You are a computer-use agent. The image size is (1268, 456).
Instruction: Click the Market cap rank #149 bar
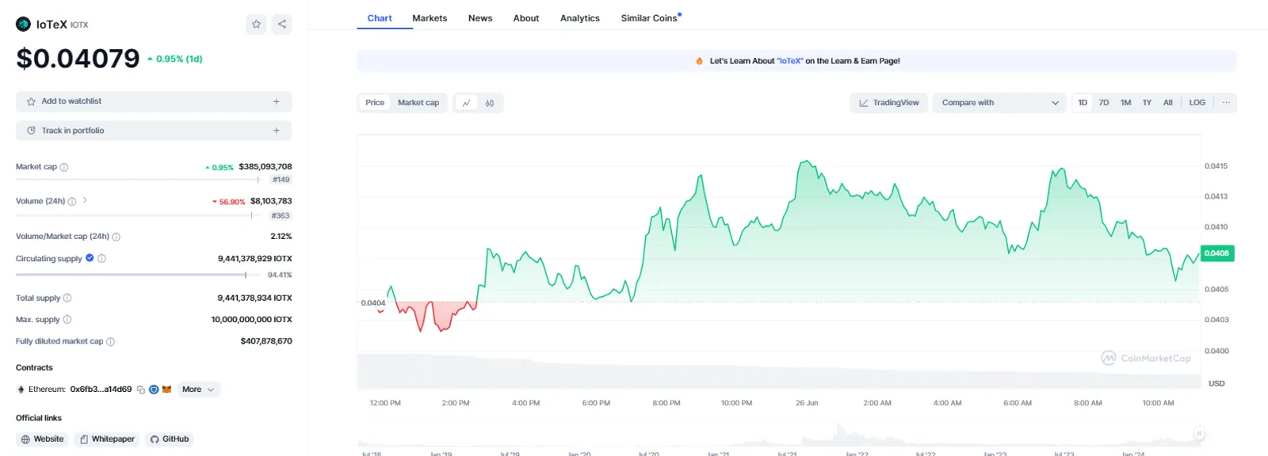[x=138, y=180]
